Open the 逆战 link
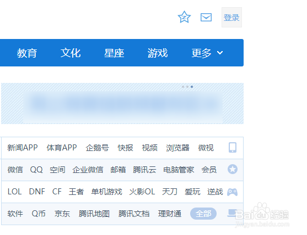The image size is (307, 235). click(215, 192)
